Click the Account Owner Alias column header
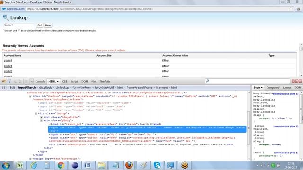 pyautogui.click(x=175, y=56)
